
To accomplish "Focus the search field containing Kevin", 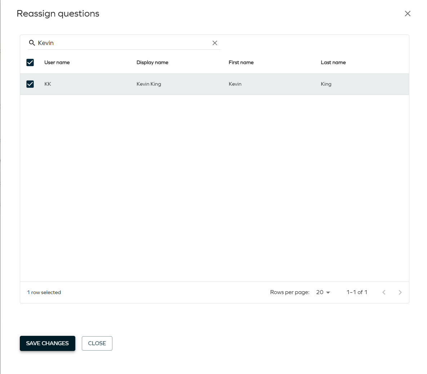I will click(124, 43).
